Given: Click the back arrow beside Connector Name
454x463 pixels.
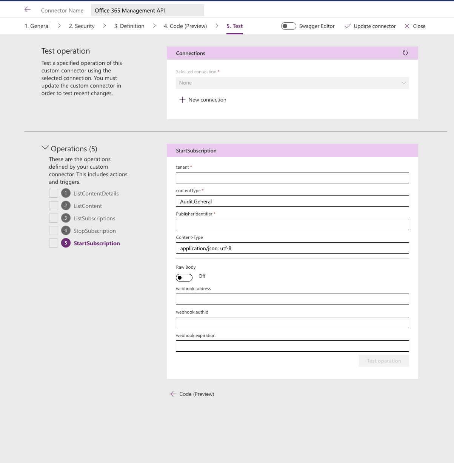Looking at the screenshot, I should point(27,10).
